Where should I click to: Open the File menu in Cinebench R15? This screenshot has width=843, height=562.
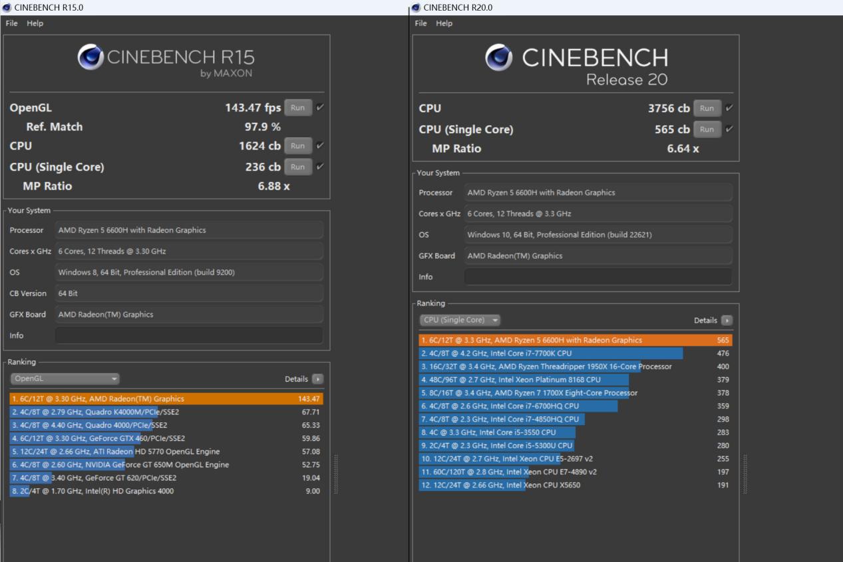coord(11,23)
